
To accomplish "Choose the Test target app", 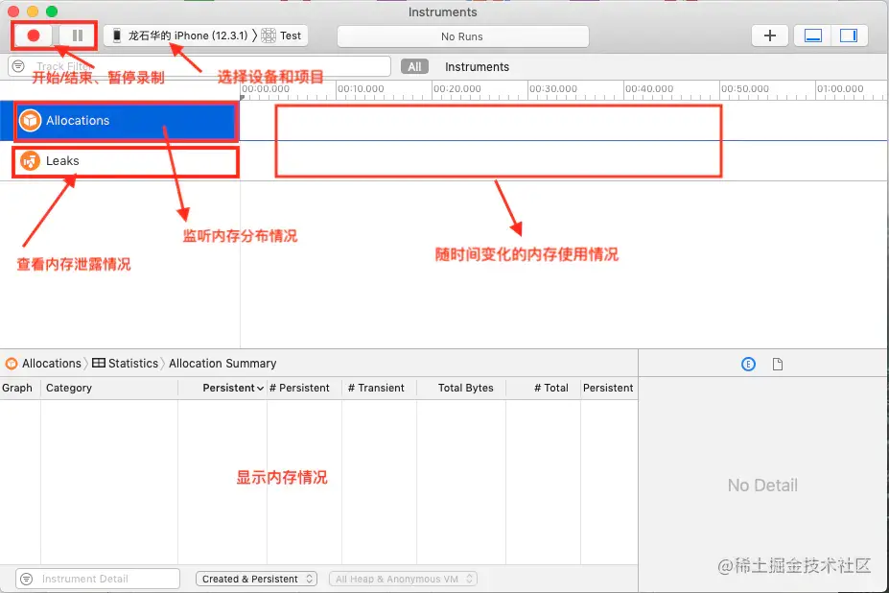I will click(x=282, y=36).
